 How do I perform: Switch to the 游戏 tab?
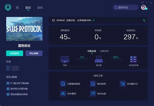click(40, 8)
